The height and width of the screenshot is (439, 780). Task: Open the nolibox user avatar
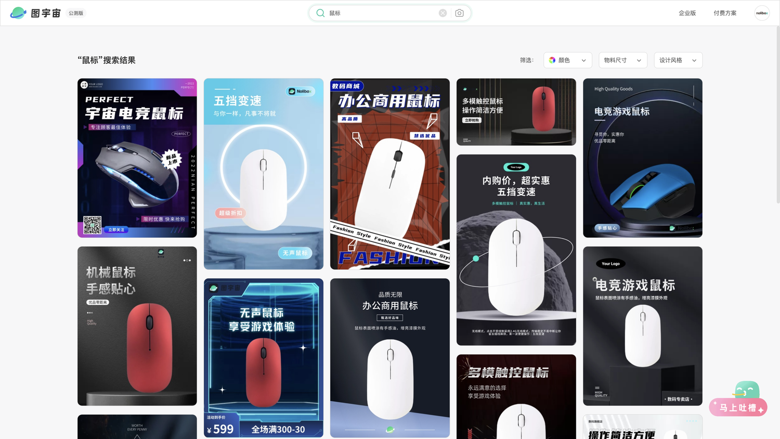[x=762, y=13]
